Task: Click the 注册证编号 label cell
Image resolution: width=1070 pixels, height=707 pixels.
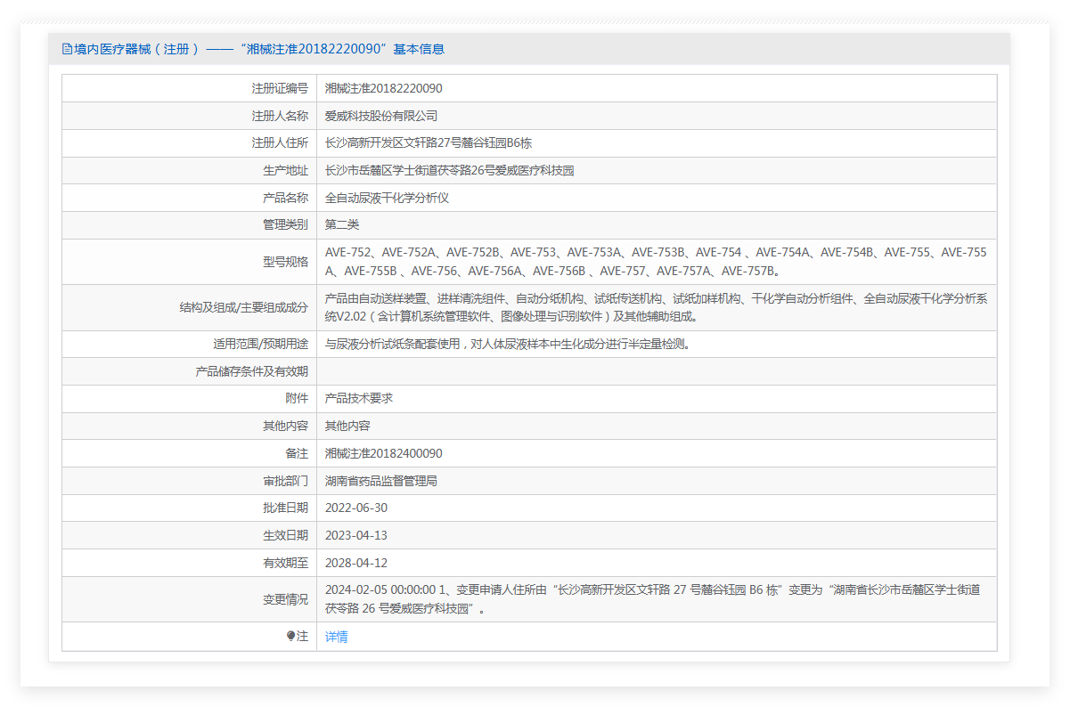Action: [x=189, y=88]
